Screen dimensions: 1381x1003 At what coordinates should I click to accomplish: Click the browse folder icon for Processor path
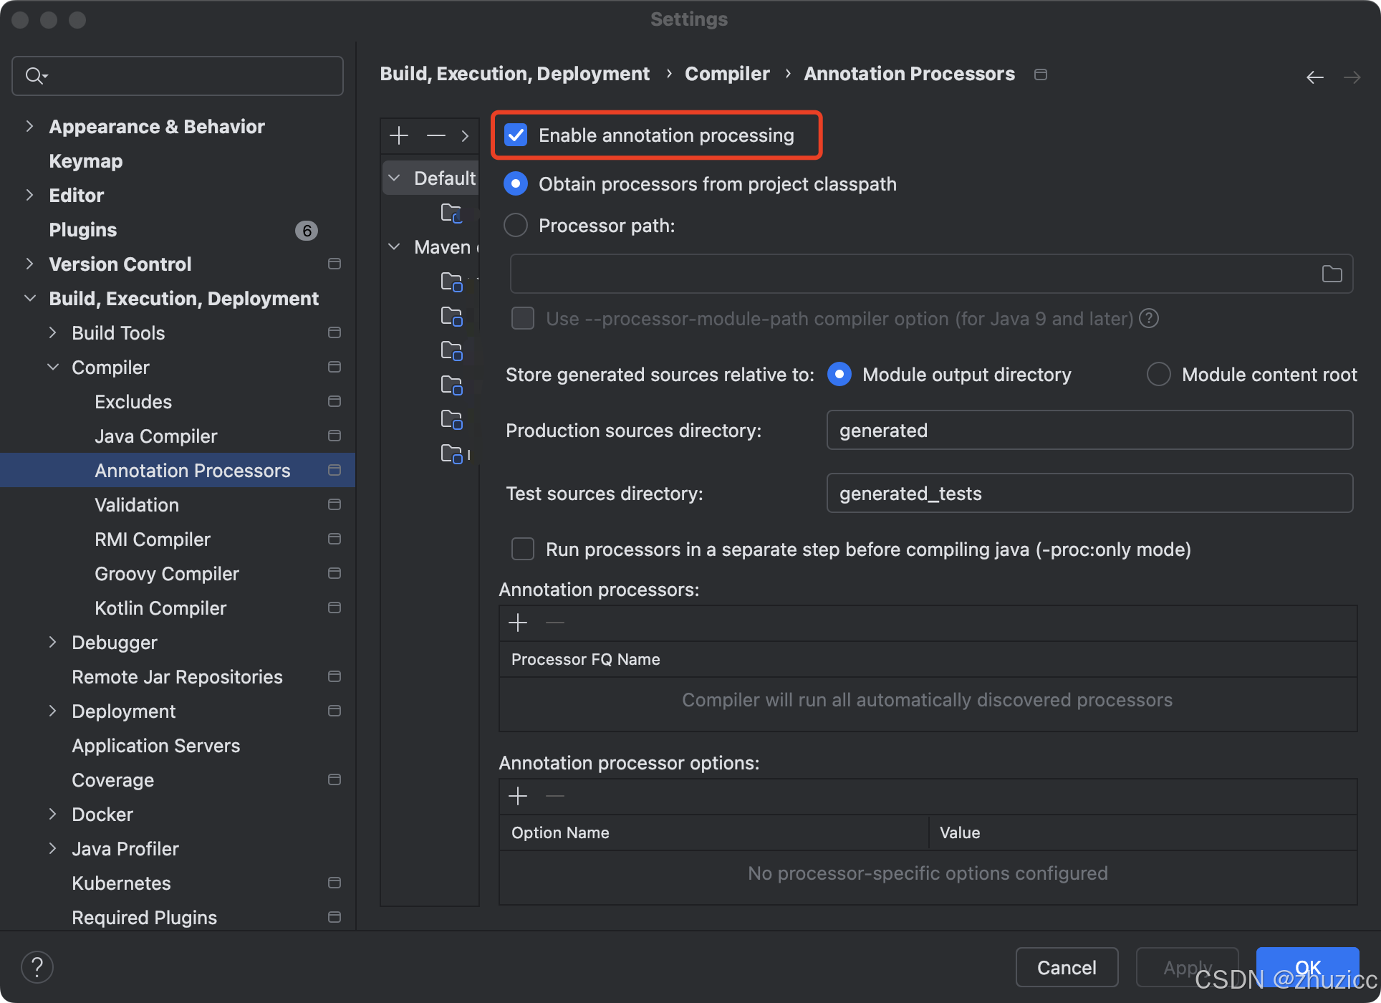1332,274
